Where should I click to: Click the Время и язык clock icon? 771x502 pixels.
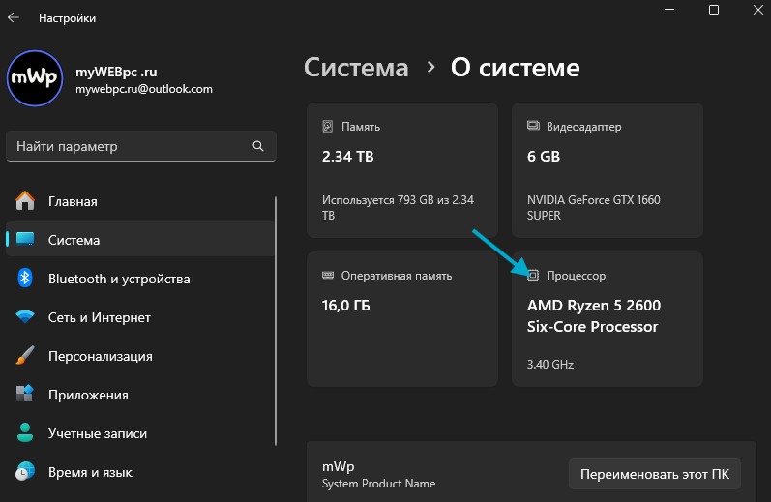coord(25,471)
